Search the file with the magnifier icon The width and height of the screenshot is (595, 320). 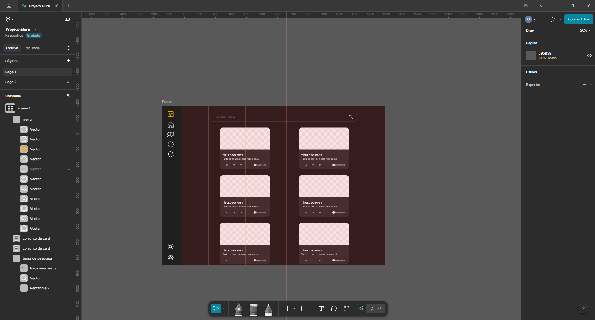(69, 48)
